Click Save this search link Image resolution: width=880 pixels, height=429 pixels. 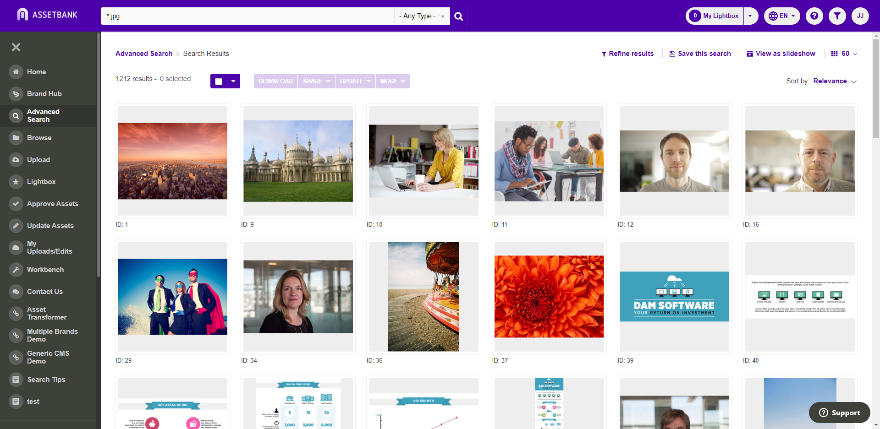tap(700, 54)
